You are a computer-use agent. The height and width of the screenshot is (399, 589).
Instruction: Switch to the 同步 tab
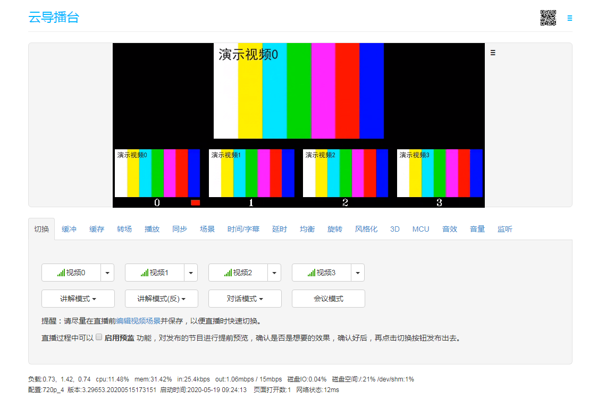[180, 229]
